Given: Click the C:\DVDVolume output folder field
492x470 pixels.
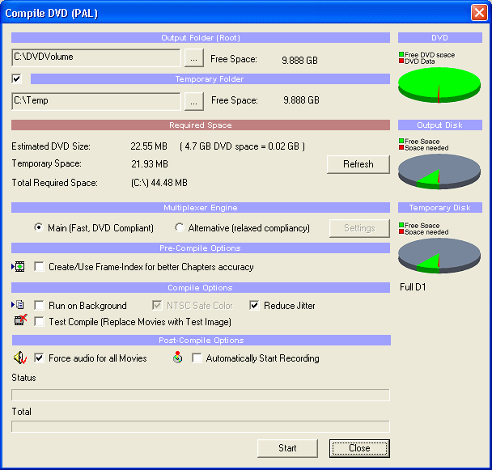Looking at the screenshot, I should pos(96,57).
